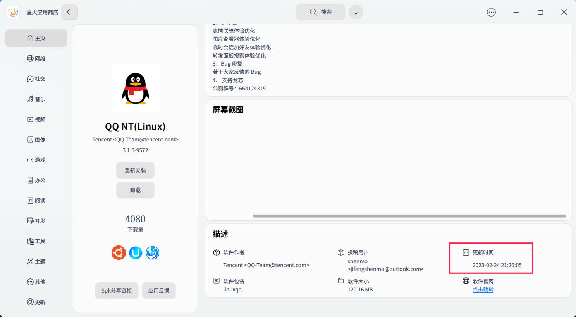
Task: Go back with the arrow button
Action: pyautogui.click(x=70, y=12)
